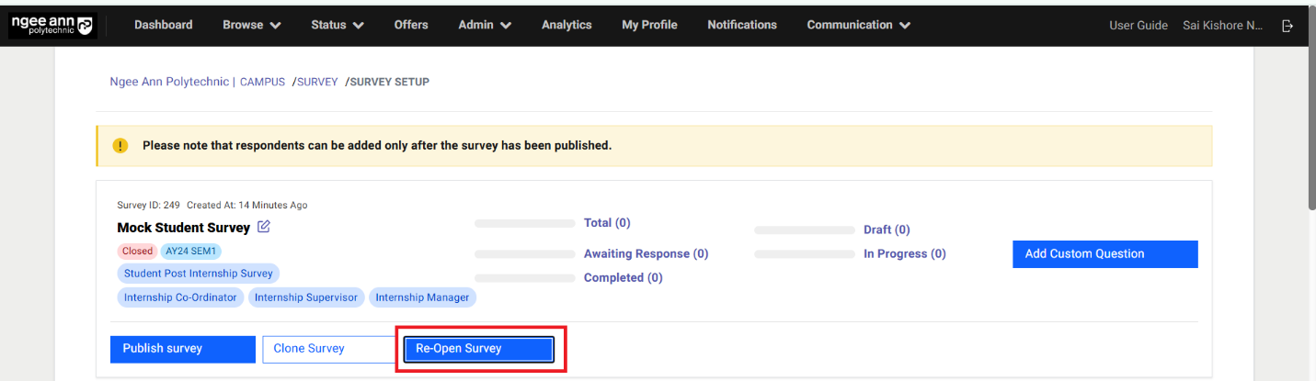The height and width of the screenshot is (381, 1316).
Task: Click the Add Custom Question button
Action: [x=1104, y=254]
